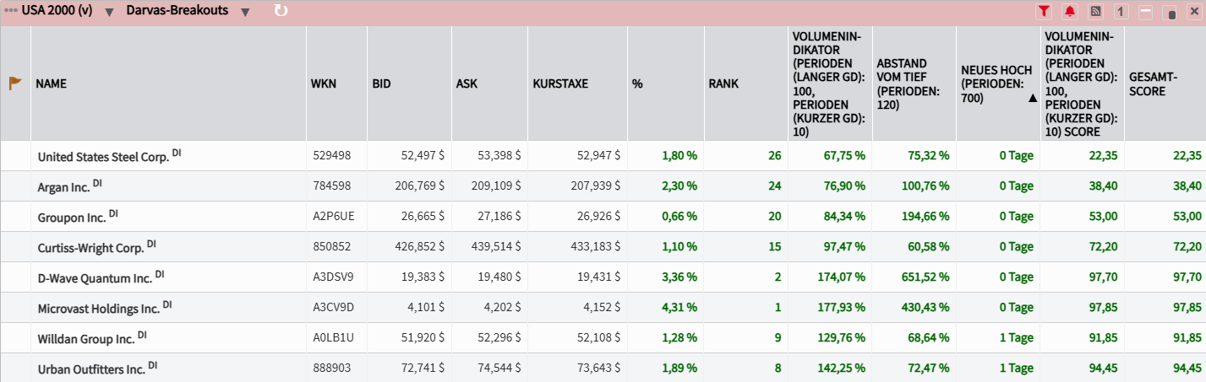Click Gesamt-Score value 94,45
Image resolution: width=1206 pixels, height=382 pixels.
pyautogui.click(x=1187, y=368)
